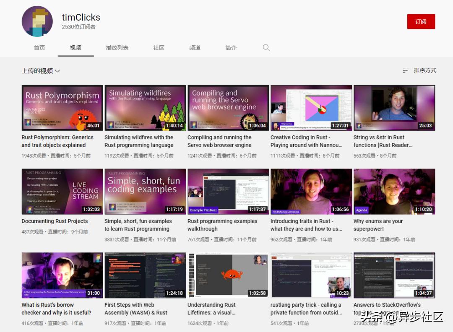Play the Simulating wildfires video thumbnail

(x=145, y=108)
